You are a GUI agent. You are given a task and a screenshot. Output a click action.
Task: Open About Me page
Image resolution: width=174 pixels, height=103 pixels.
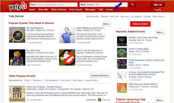(x=43, y=10)
